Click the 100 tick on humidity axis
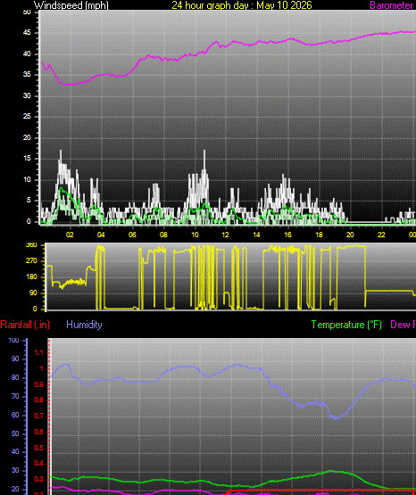The image size is (416, 495). click(x=13, y=341)
